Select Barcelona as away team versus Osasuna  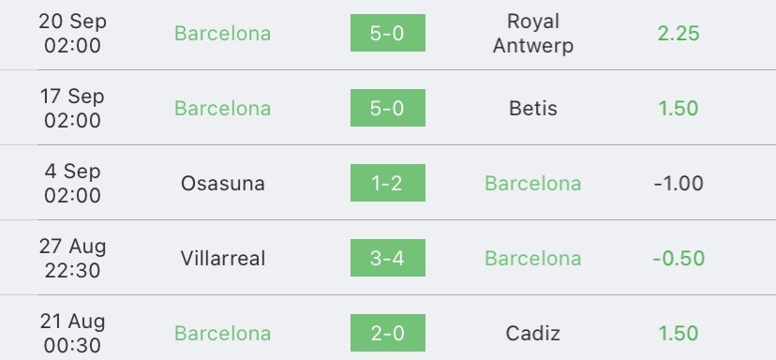533,183
